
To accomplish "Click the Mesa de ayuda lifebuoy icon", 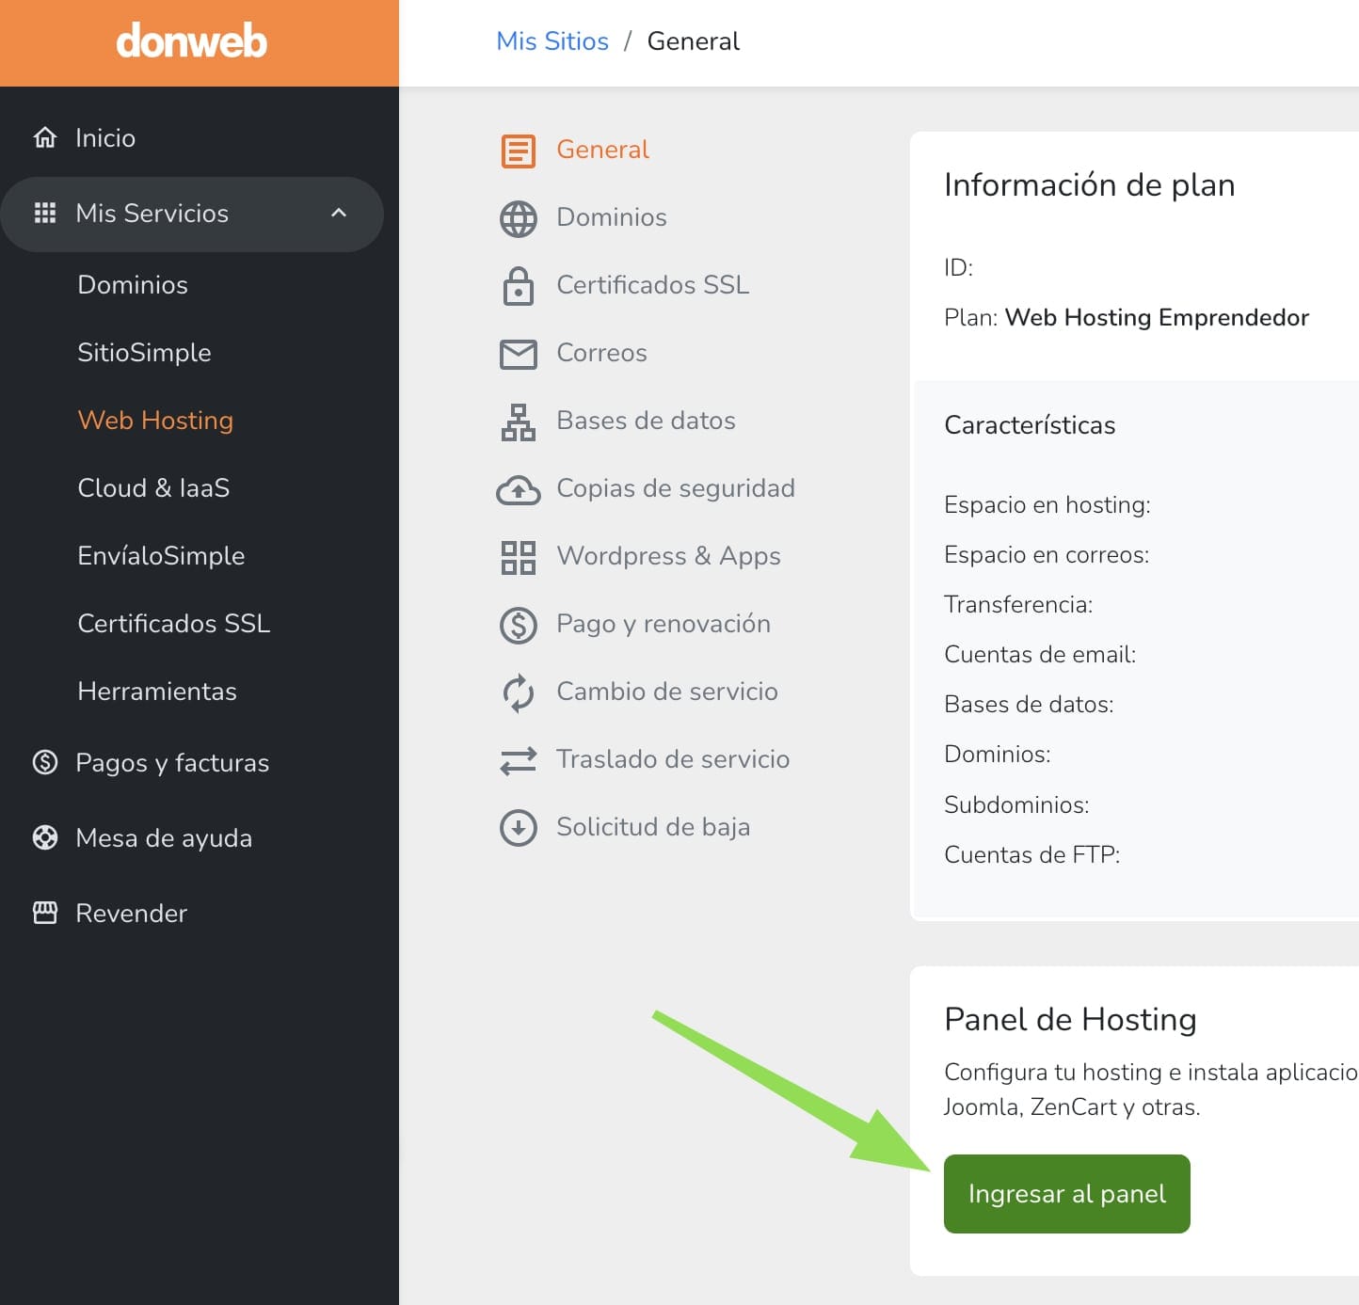I will click(x=45, y=837).
